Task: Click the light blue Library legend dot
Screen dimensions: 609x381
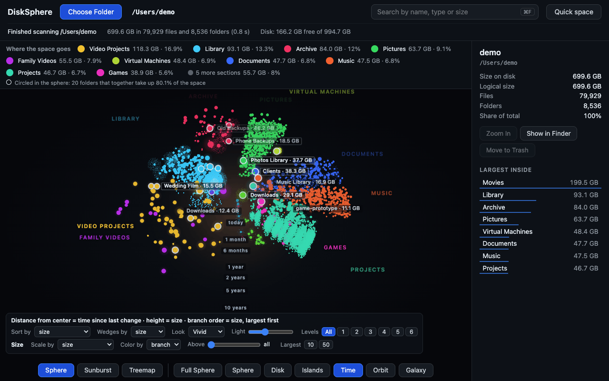Action: (x=197, y=49)
